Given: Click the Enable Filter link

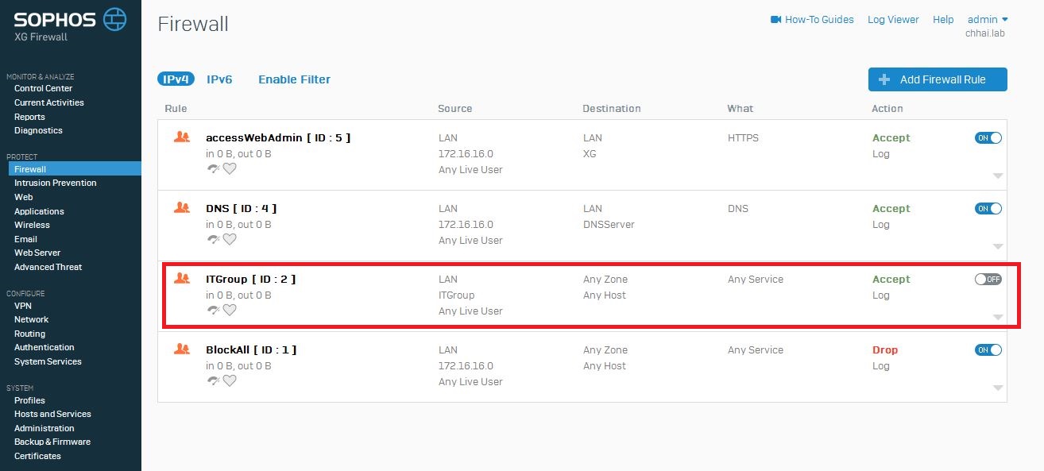Looking at the screenshot, I should pos(294,79).
